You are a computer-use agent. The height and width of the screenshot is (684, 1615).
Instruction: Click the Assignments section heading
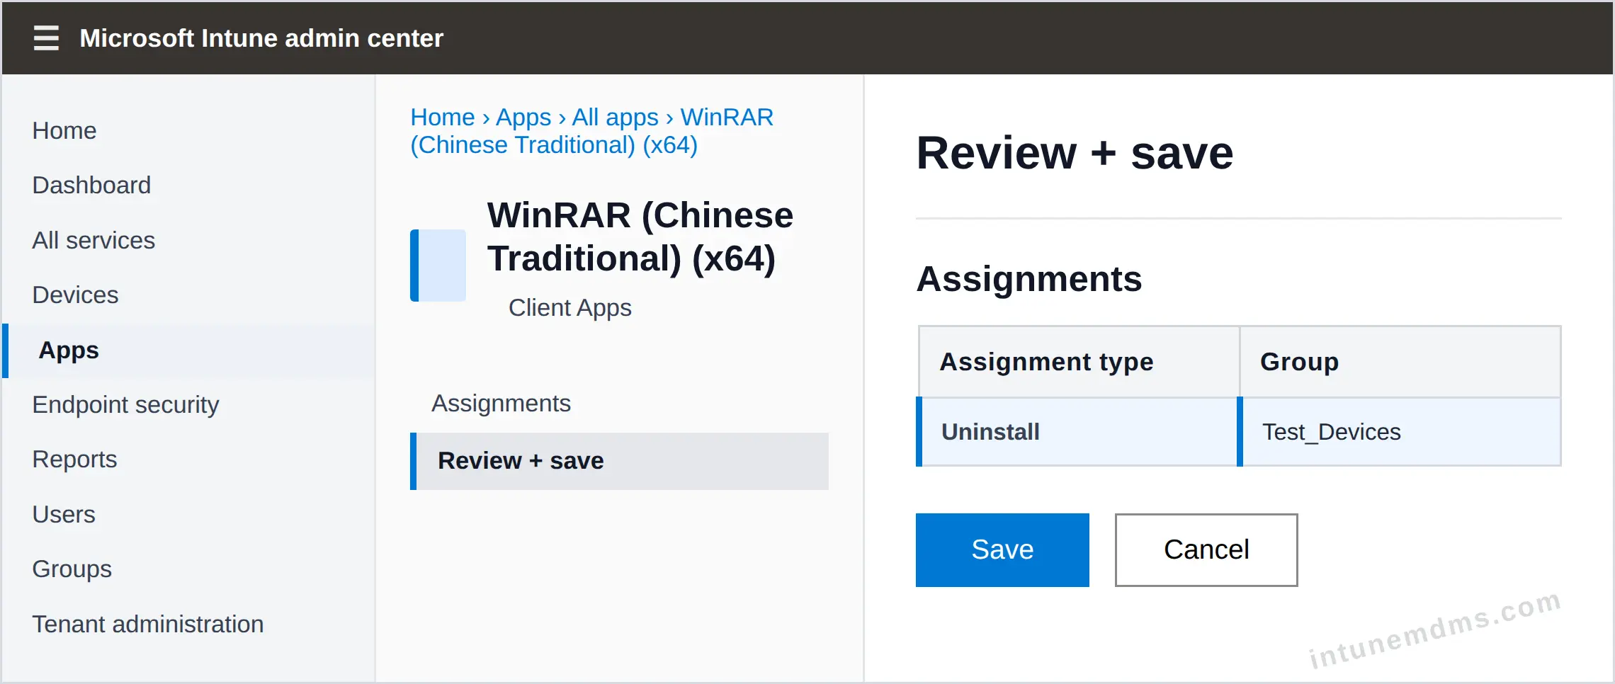[x=1028, y=279]
